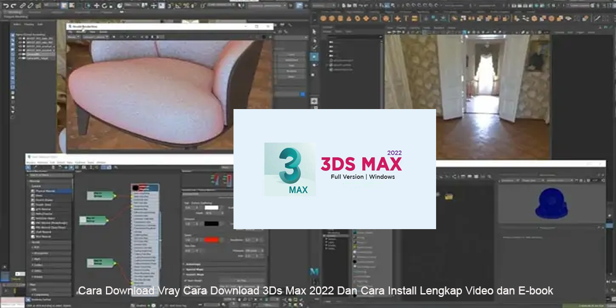This screenshot has width=616, height=308.
Task: Activate the Select Object tool icon
Action: point(64,6)
